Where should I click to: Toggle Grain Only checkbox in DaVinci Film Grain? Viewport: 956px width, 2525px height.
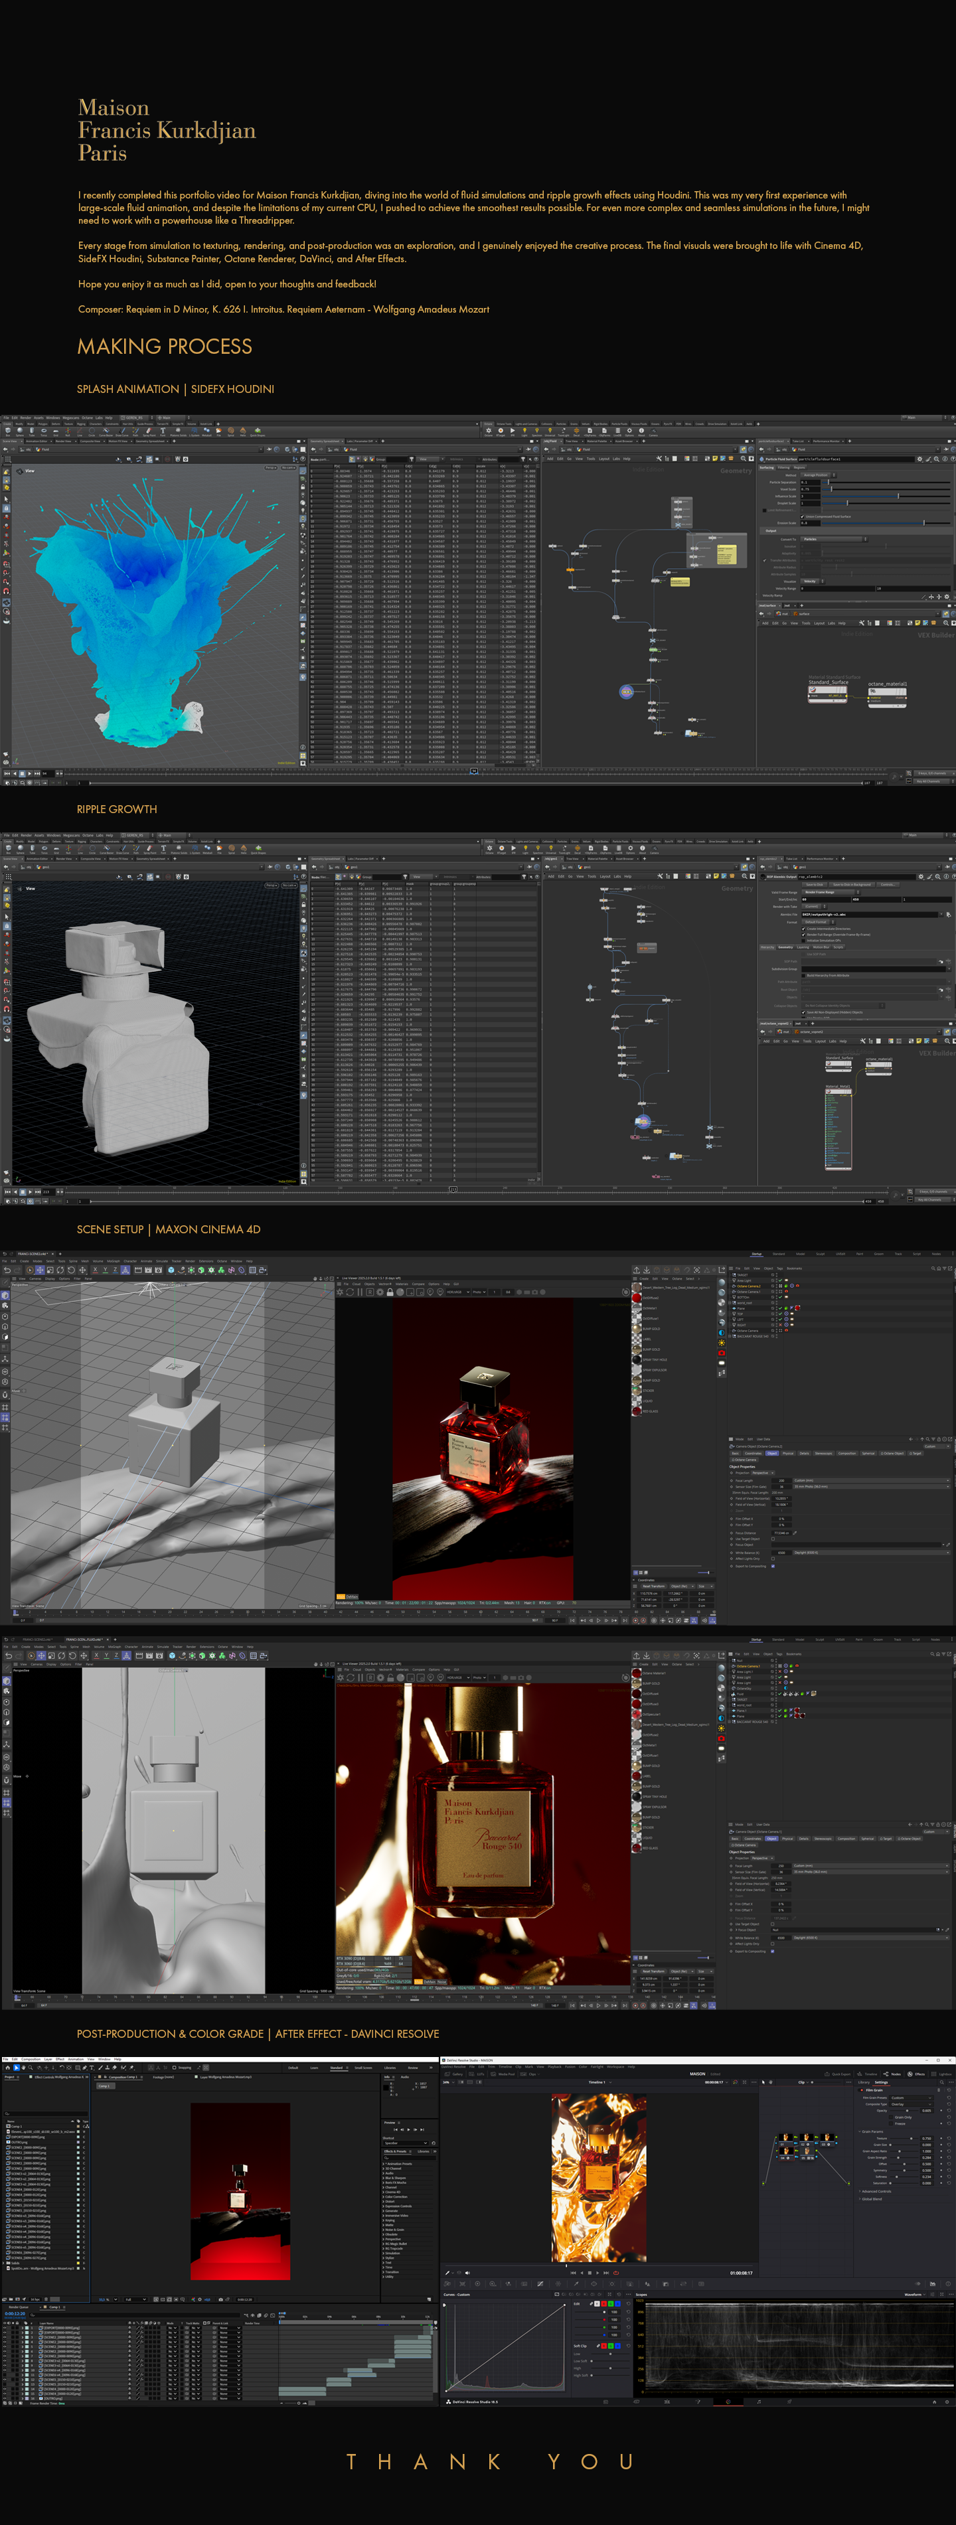pyautogui.click(x=892, y=2117)
